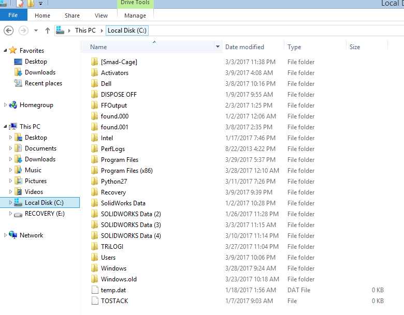The width and height of the screenshot is (404, 315).
Task: Switch to the Home ribbon tab
Action: click(42, 16)
